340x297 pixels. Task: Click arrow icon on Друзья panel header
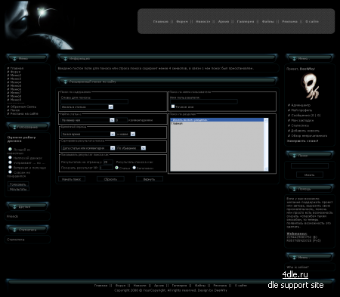pos(14,207)
